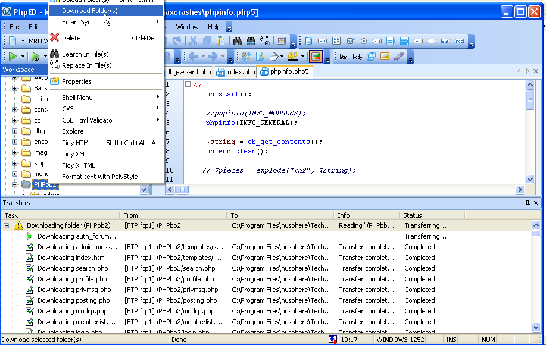Open the CVS submenu

pos(106,109)
